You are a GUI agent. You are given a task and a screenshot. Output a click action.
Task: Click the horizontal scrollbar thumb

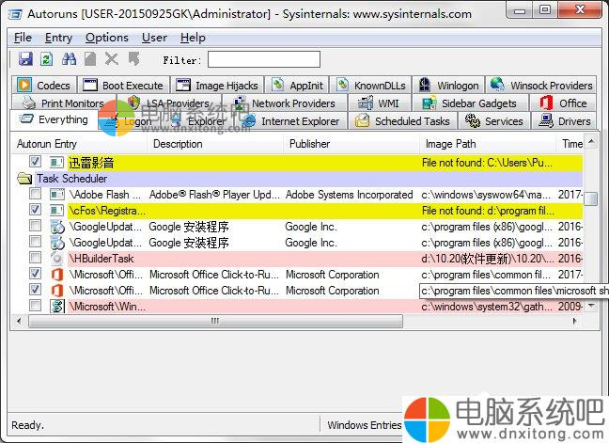click(215, 321)
